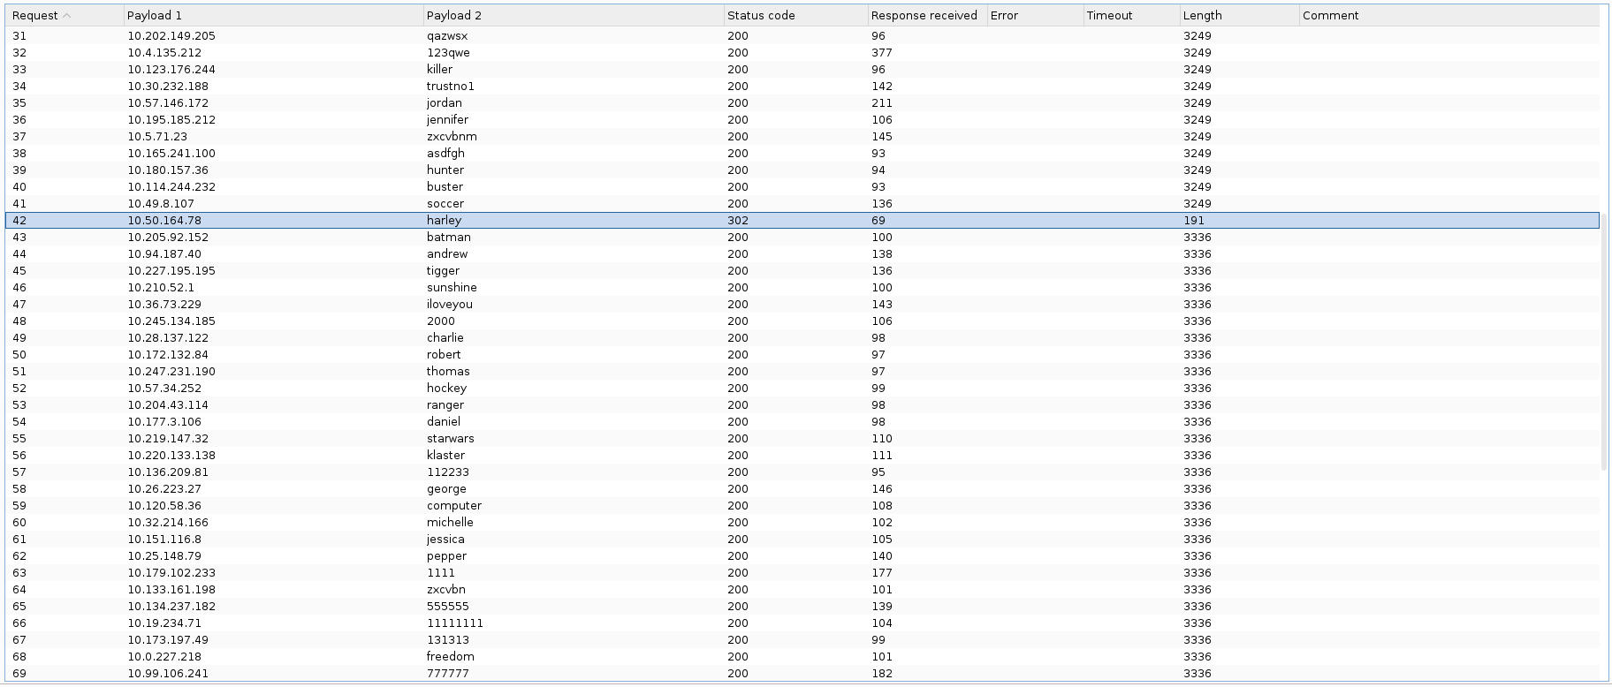Sort results by Length column
Image resolution: width=1612 pixels, height=687 pixels.
pos(1202,16)
